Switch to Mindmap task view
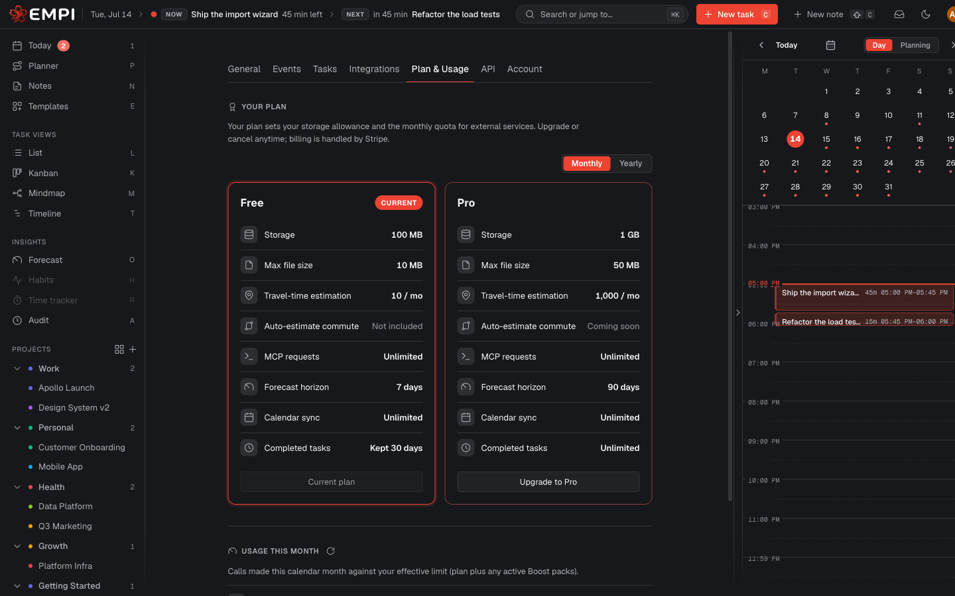955x596 pixels. [73, 193]
